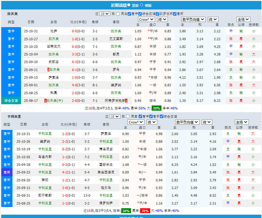Select the 竖版 vertical layout radio button
The image size is (262, 218).
(x=129, y=5)
